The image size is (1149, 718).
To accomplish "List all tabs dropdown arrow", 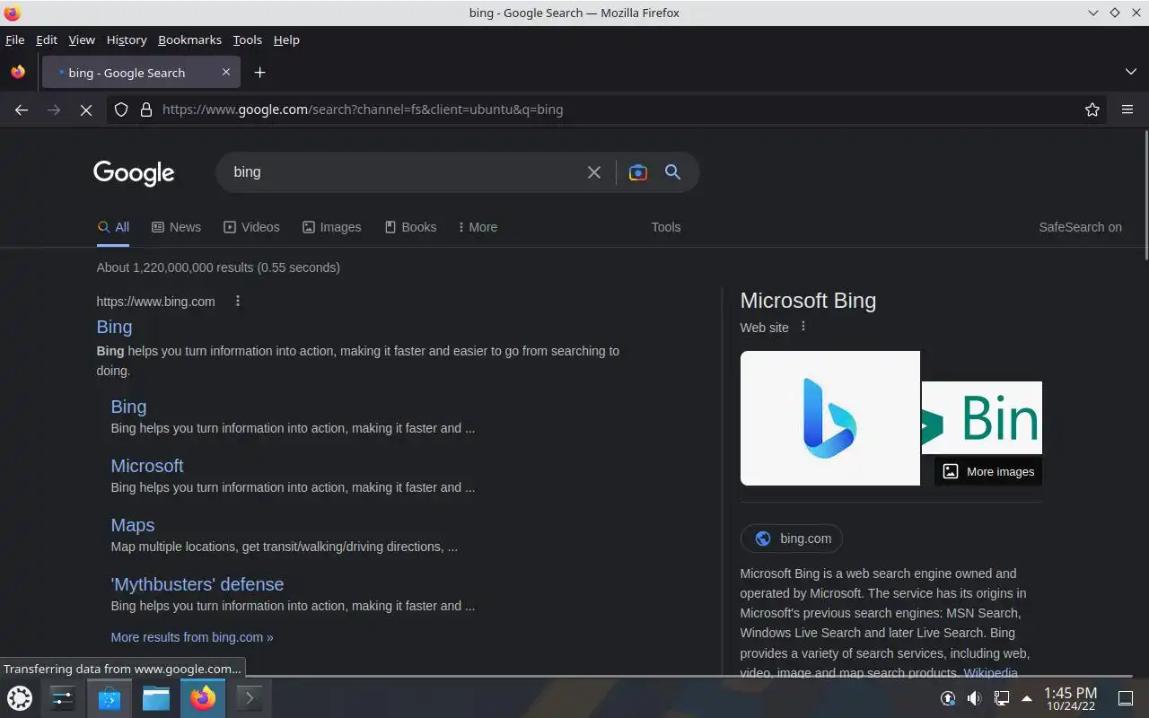I will coord(1131,72).
